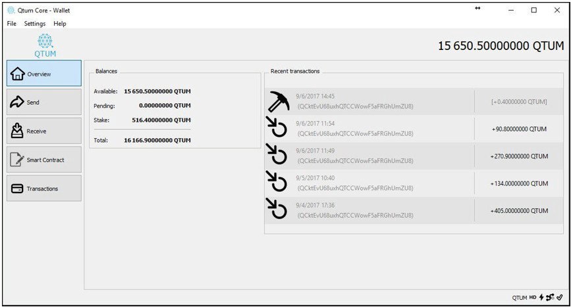Select the +405.00000000 QTUM transaction row
The image size is (571, 307).
click(x=414, y=210)
